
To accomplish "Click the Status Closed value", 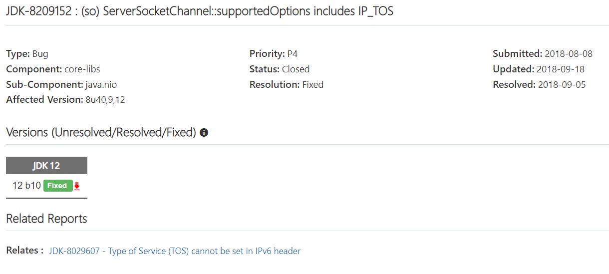I will (296, 69).
